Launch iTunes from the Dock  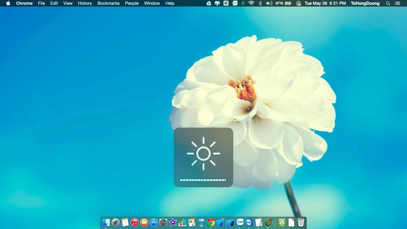135,222
